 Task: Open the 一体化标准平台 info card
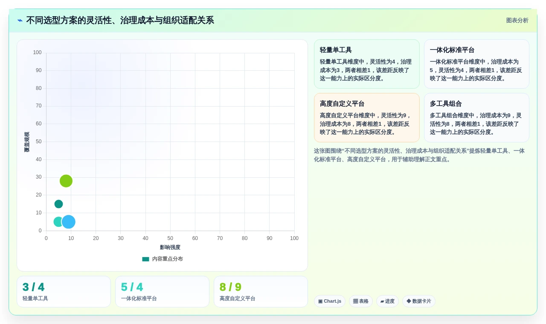[x=476, y=64]
